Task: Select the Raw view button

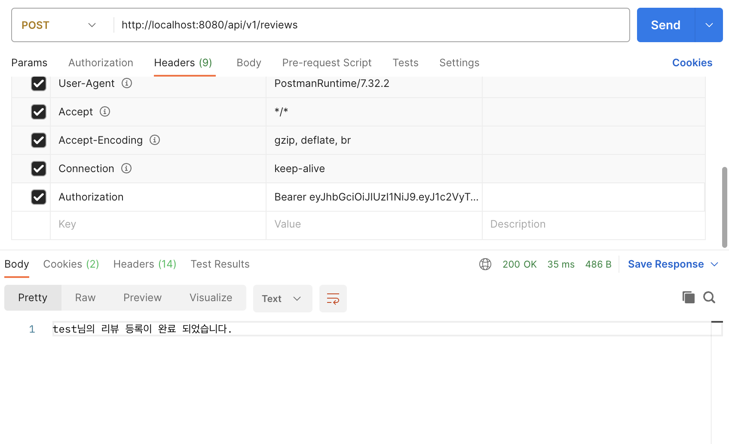Action: (x=85, y=298)
